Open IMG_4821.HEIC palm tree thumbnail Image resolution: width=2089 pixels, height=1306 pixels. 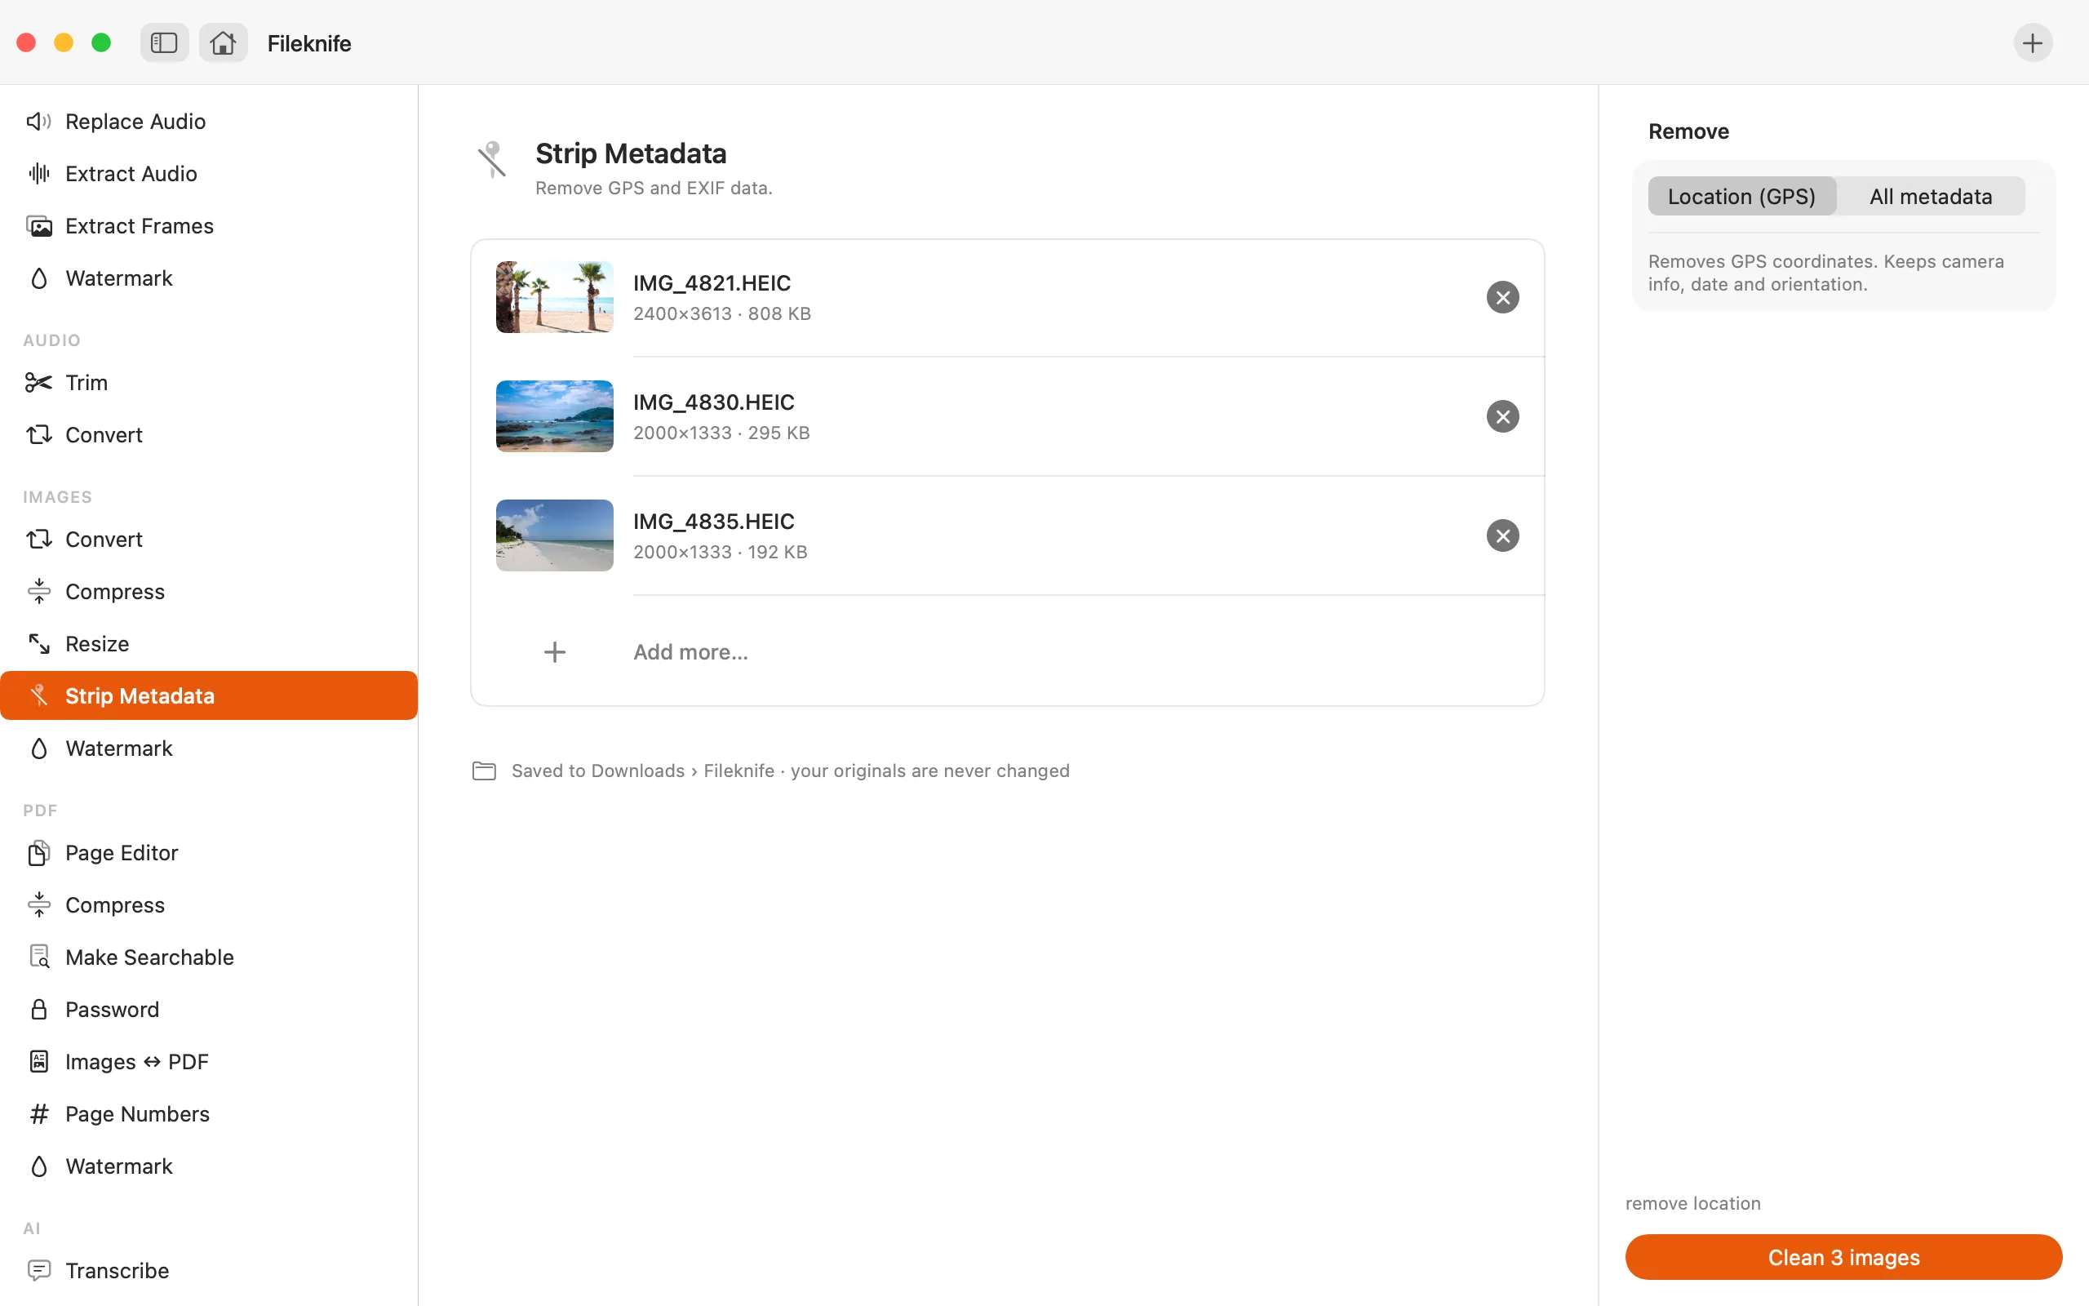pyautogui.click(x=555, y=297)
